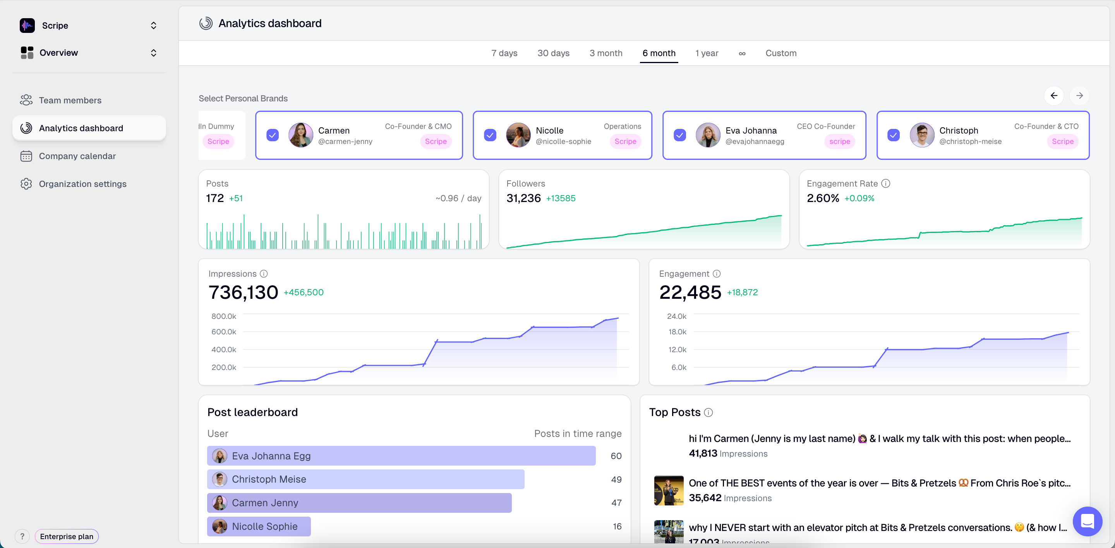
Task: Click the next brands arrow button
Action: [1079, 96]
